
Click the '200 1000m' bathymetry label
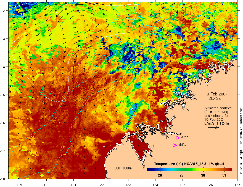[x=123, y=168]
